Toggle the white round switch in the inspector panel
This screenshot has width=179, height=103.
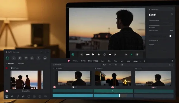tap(170, 36)
